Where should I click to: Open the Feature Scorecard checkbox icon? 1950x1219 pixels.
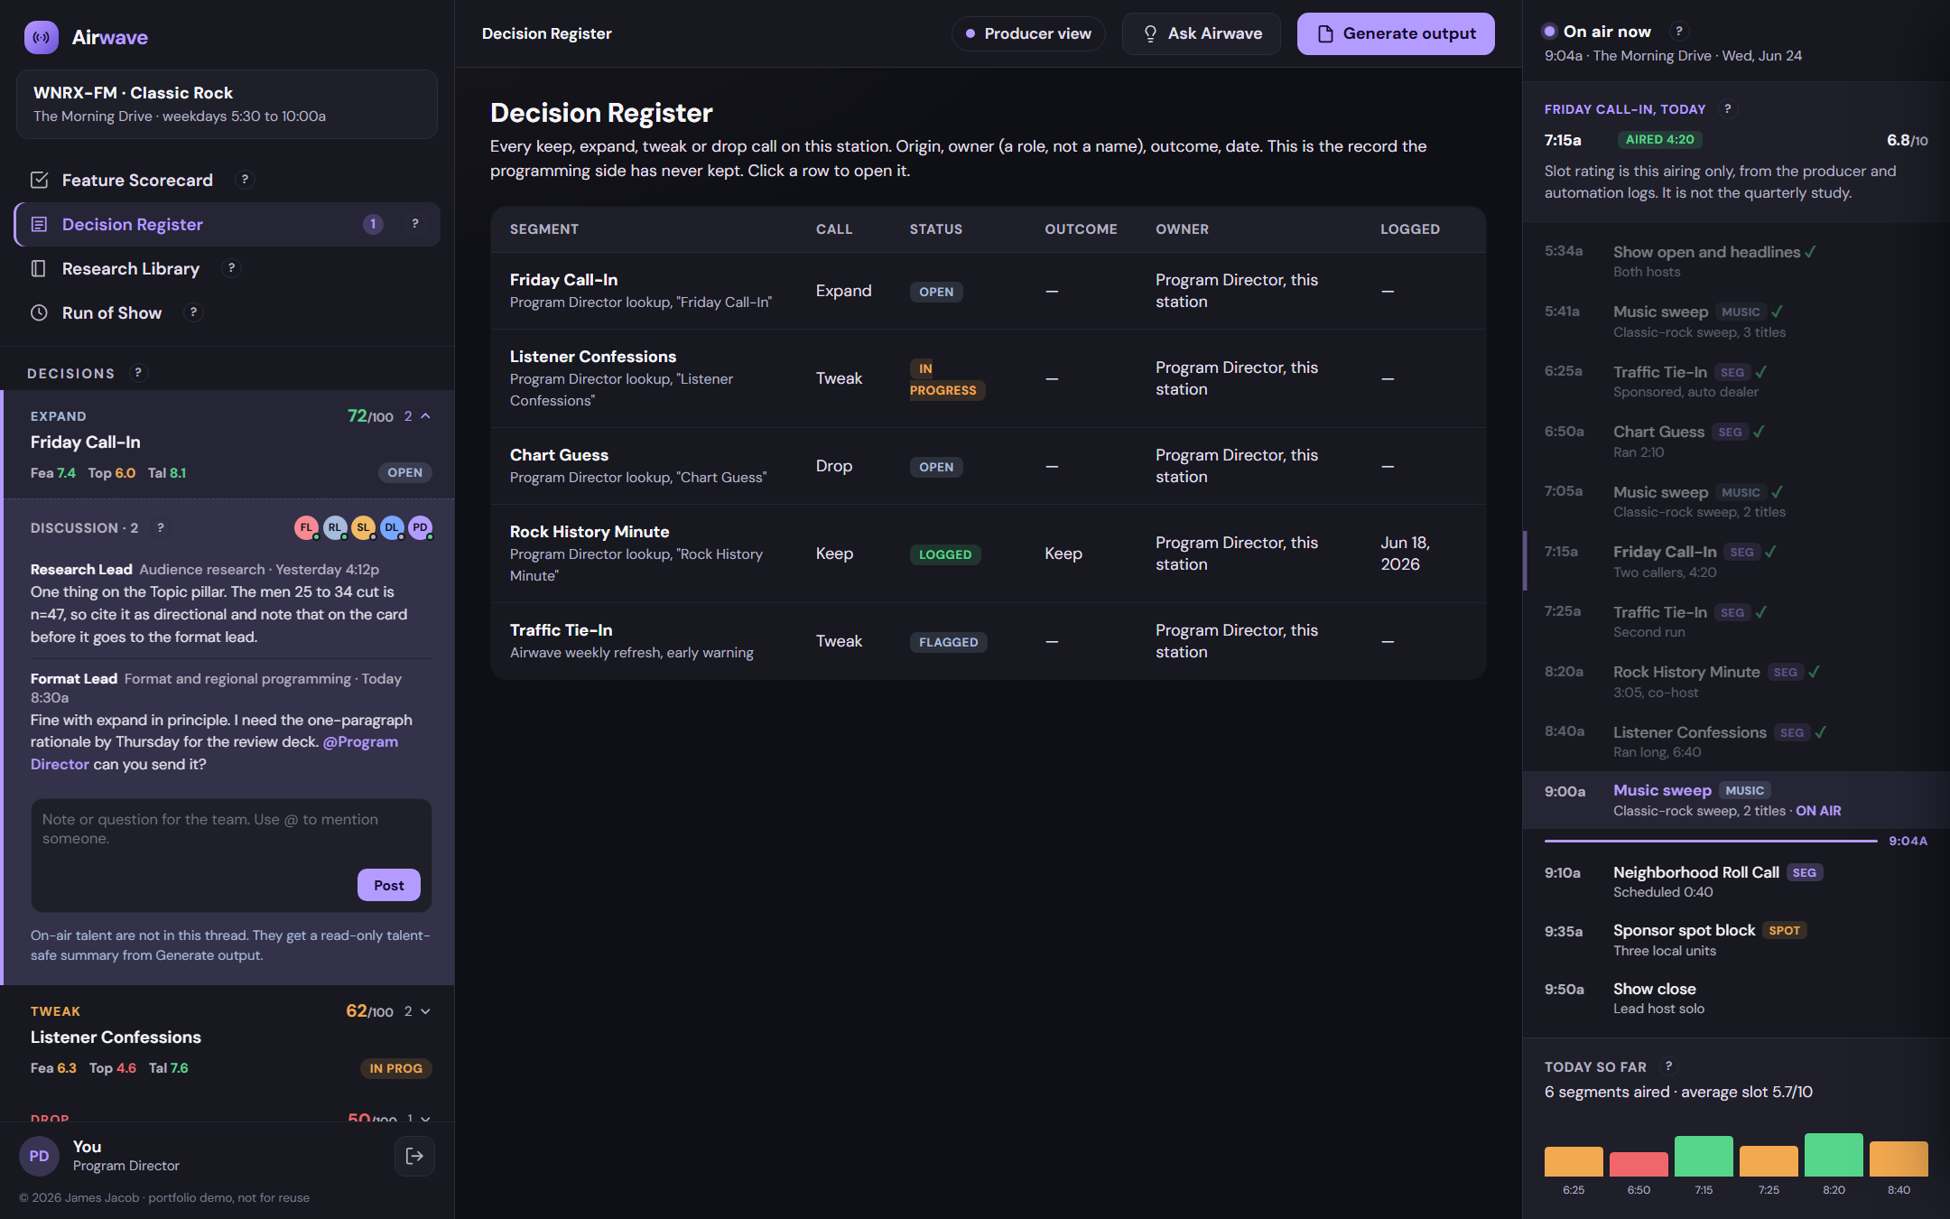tap(39, 180)
